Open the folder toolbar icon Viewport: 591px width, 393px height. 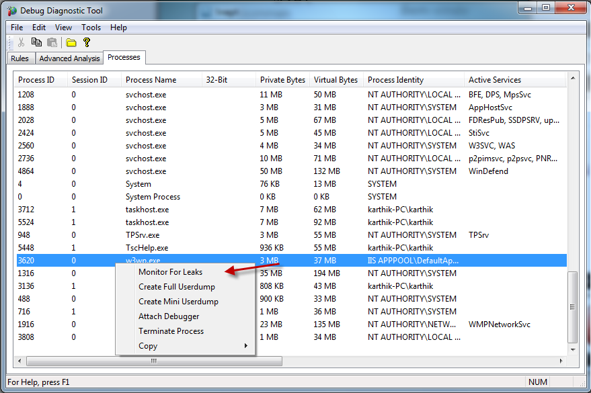tap(71, 43)
